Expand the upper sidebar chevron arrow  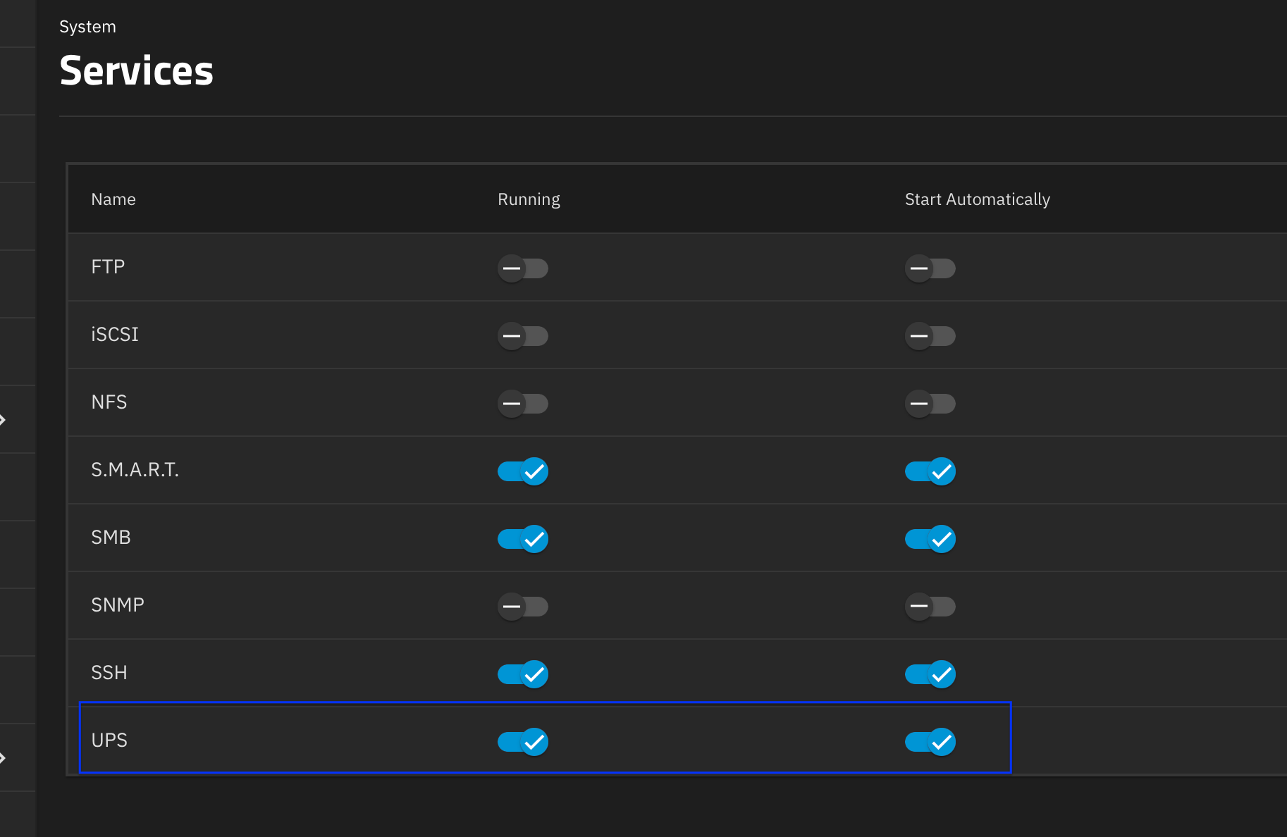4,420
